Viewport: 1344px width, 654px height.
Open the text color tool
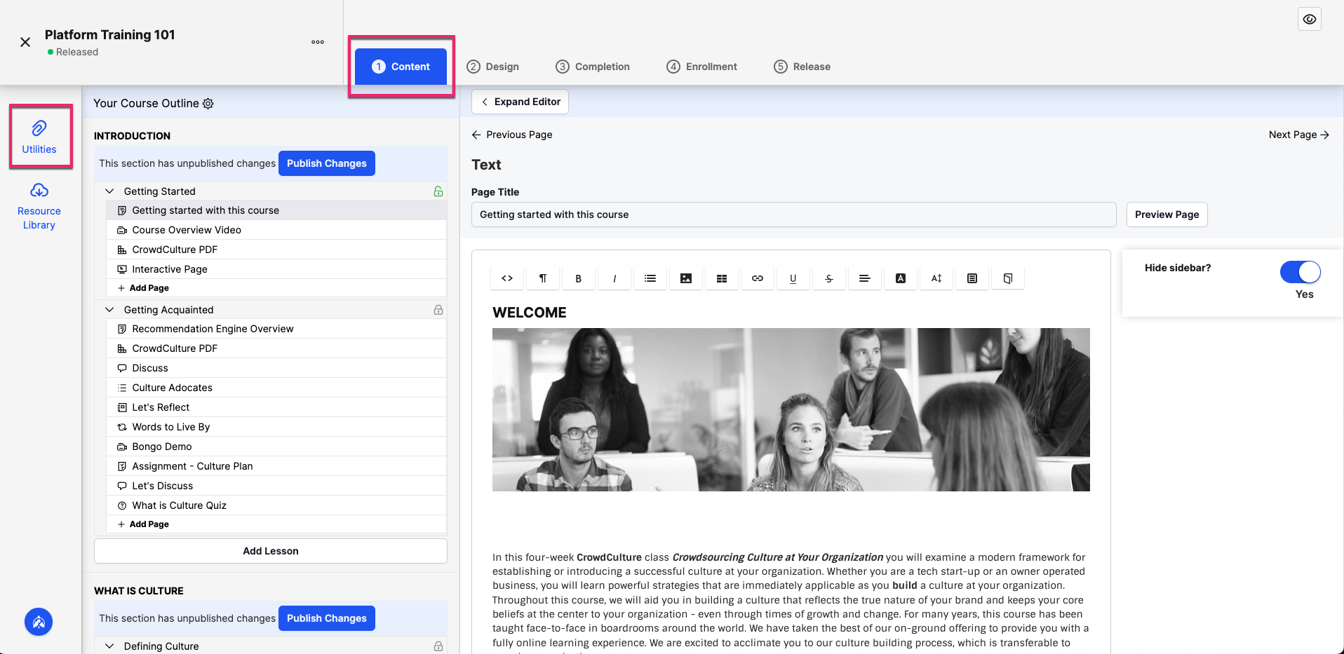[x=901, y=278]
